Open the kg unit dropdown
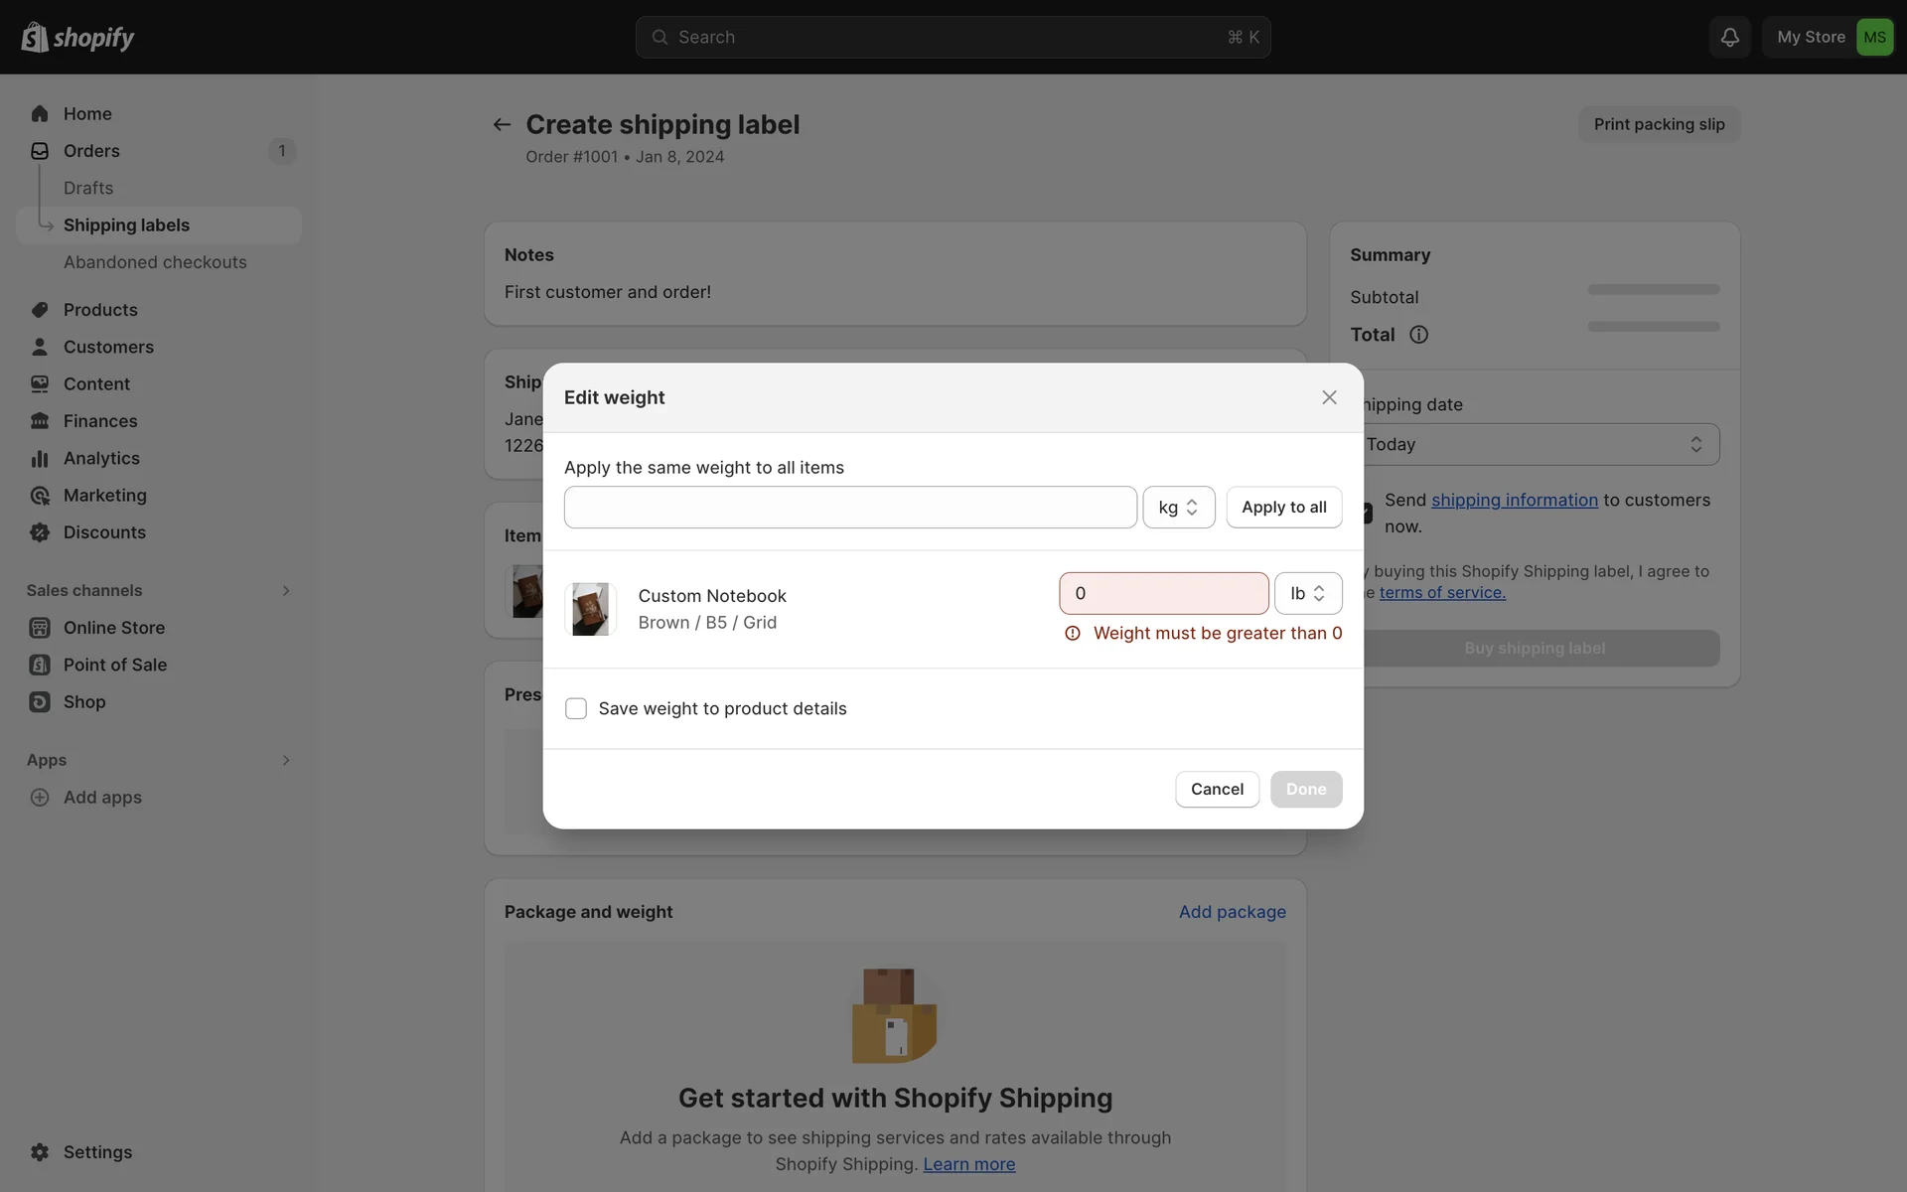The image size is (1907, 1192). [x=1178, y=508]
